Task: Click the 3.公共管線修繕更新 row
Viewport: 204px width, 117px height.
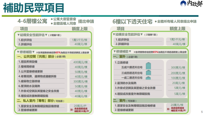Action: coord(30,71)
